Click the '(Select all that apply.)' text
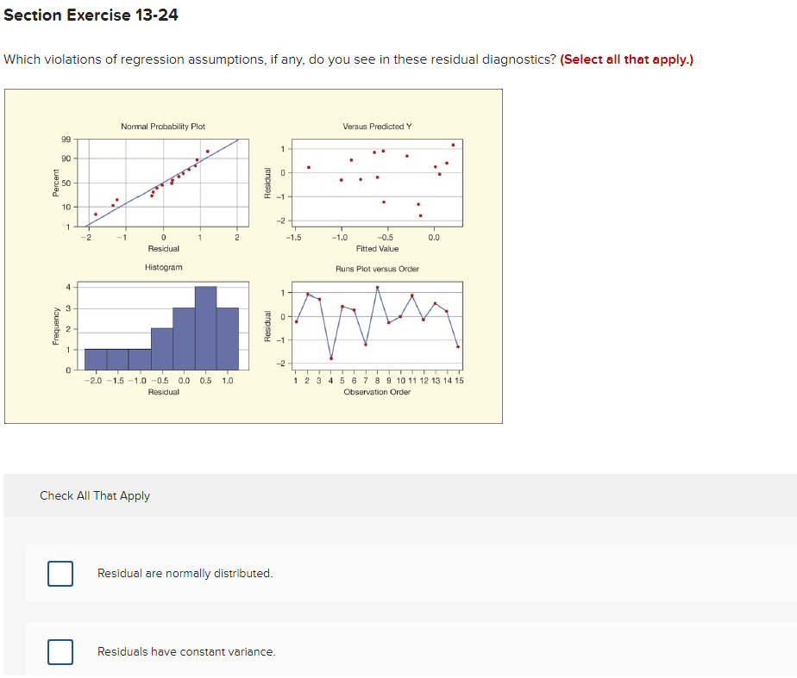This screenshot has width=797, height=678. pos(627,59)
